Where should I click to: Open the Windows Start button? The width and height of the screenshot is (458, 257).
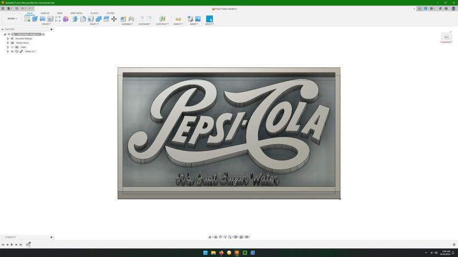coord(206,252)
